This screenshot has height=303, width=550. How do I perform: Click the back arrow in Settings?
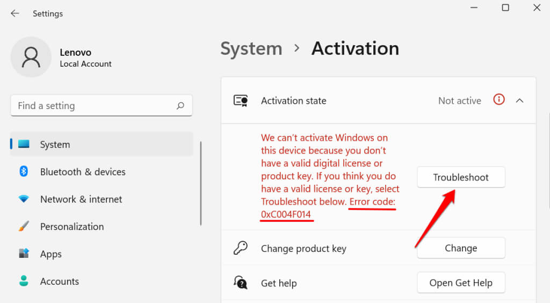click(x=15, y=13)
